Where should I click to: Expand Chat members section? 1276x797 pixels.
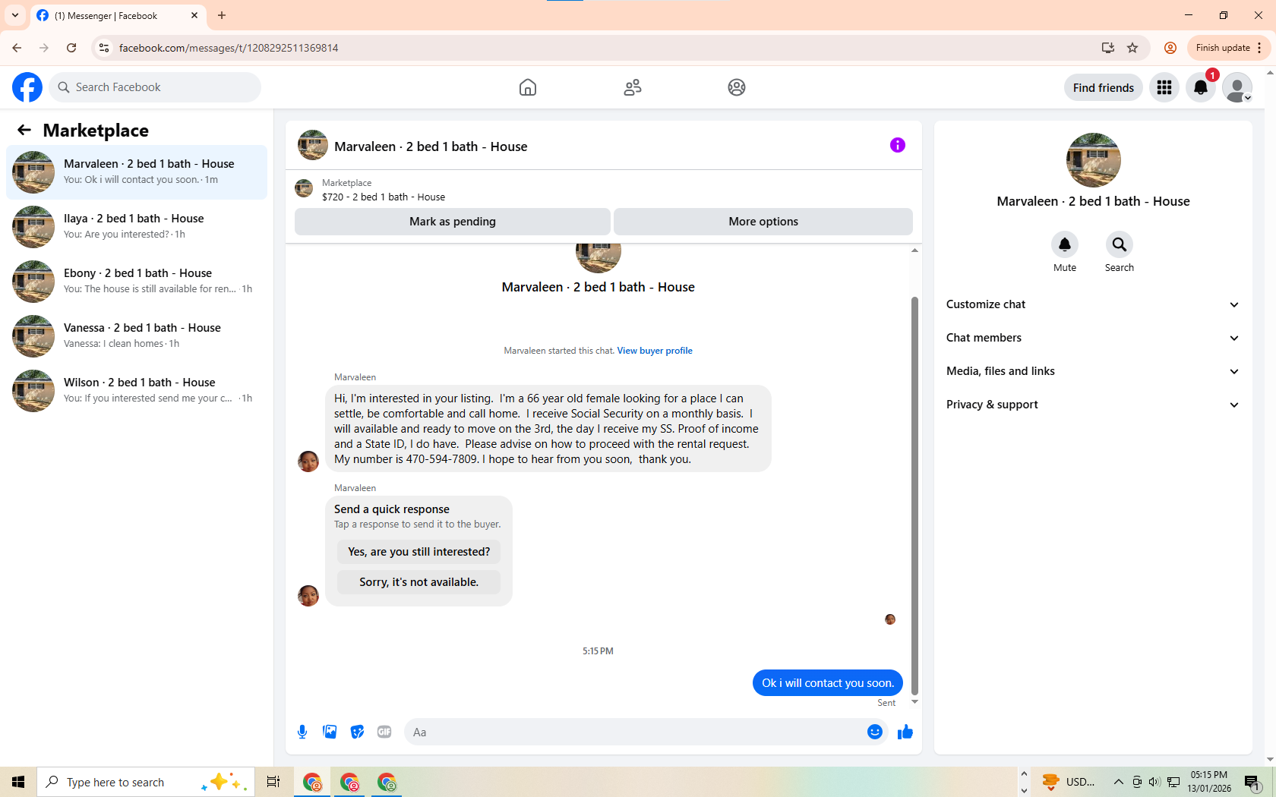pyautogui.click(x=1093, y=338)
